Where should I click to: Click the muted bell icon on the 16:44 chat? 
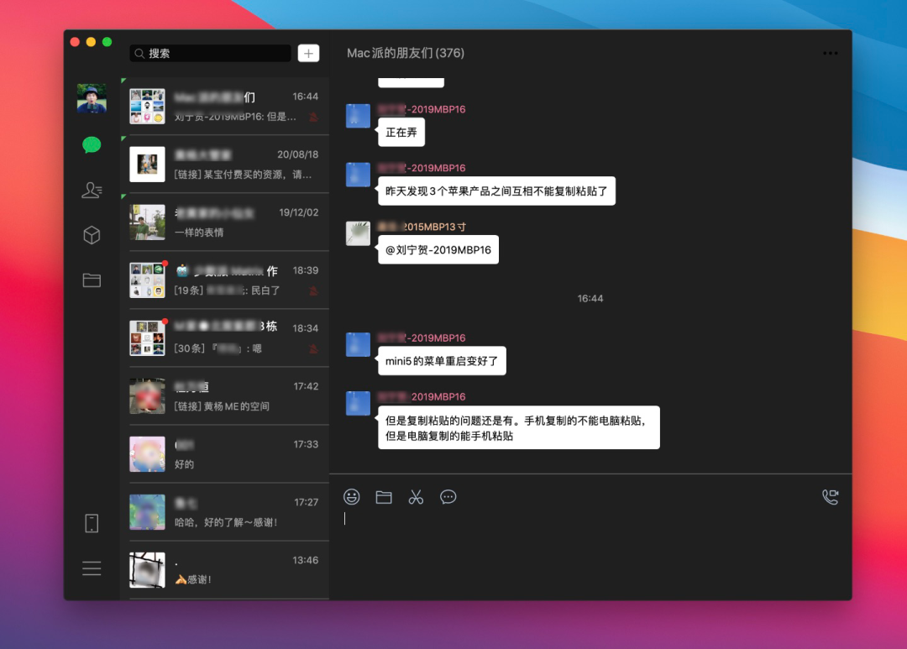click(313, 117)
